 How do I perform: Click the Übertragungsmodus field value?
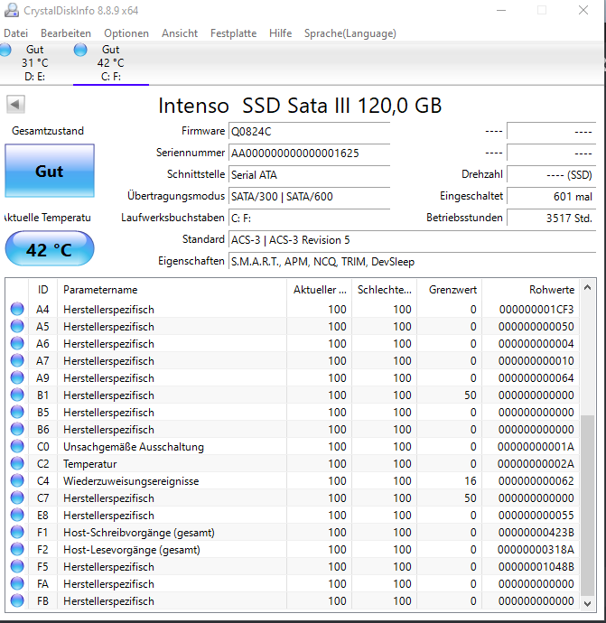pos(309,197)
